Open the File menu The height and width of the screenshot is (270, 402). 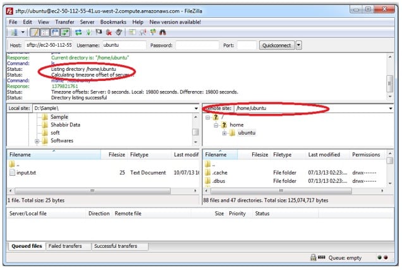click(13, 22)
